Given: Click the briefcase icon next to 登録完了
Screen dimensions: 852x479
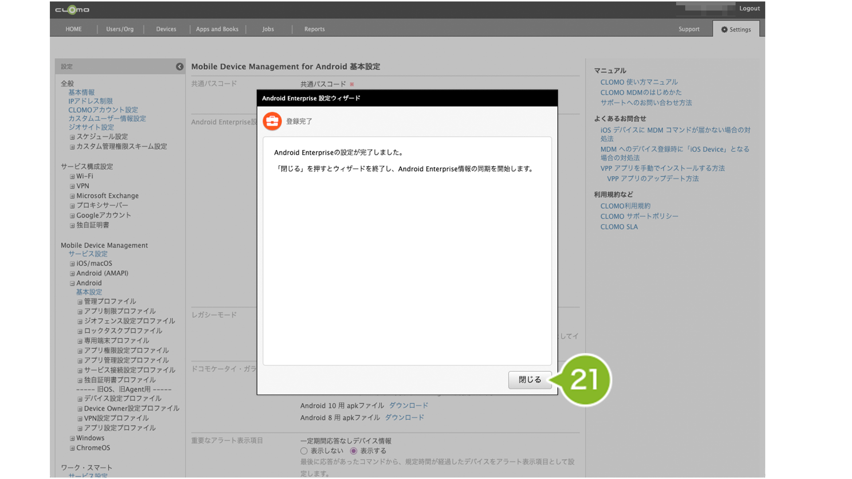Looking at the screenshot, I should (x=272, y=121).
